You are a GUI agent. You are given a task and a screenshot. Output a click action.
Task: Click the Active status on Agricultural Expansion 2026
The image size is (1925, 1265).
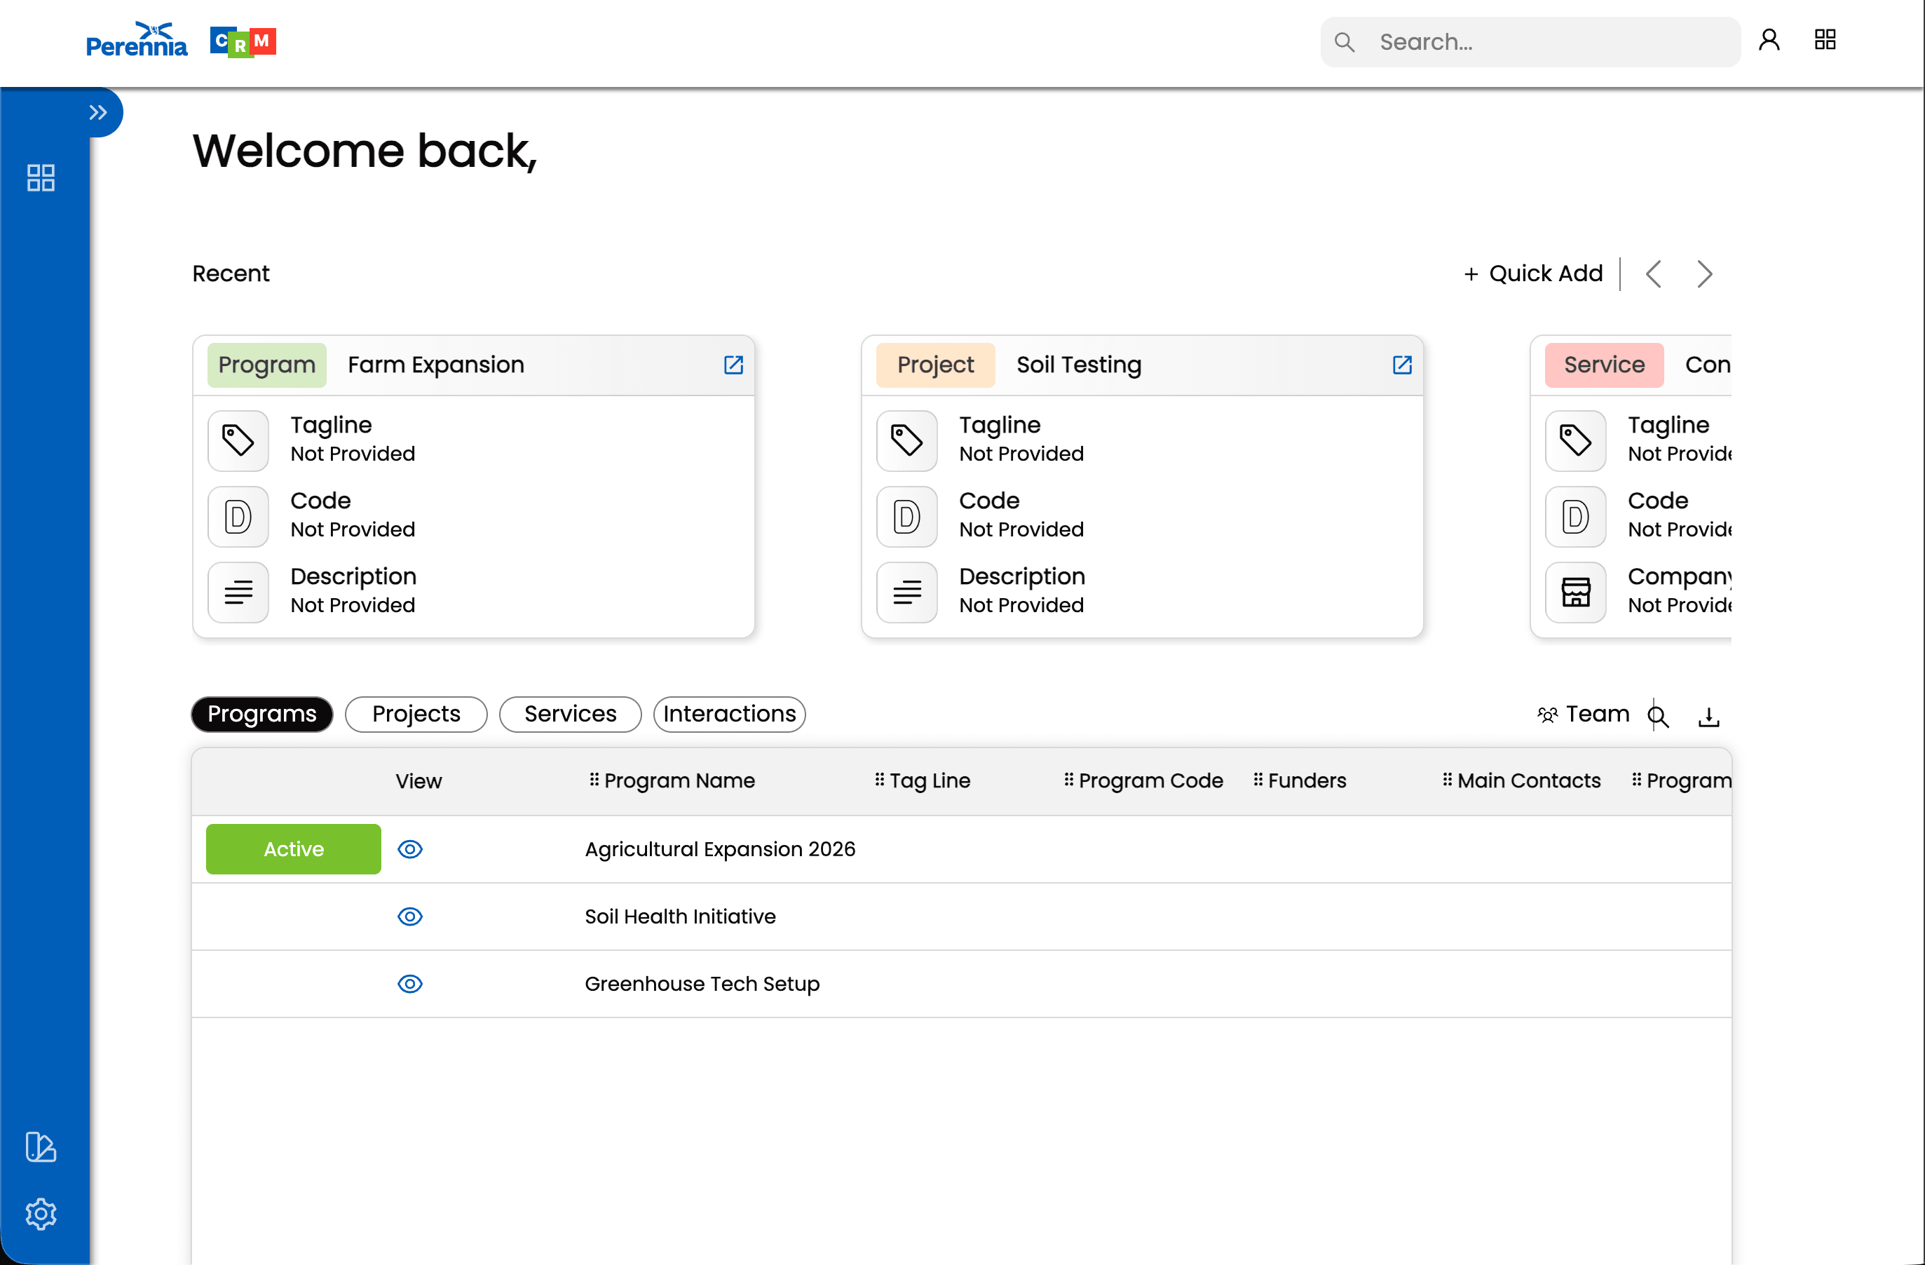[x=294, y=849]
